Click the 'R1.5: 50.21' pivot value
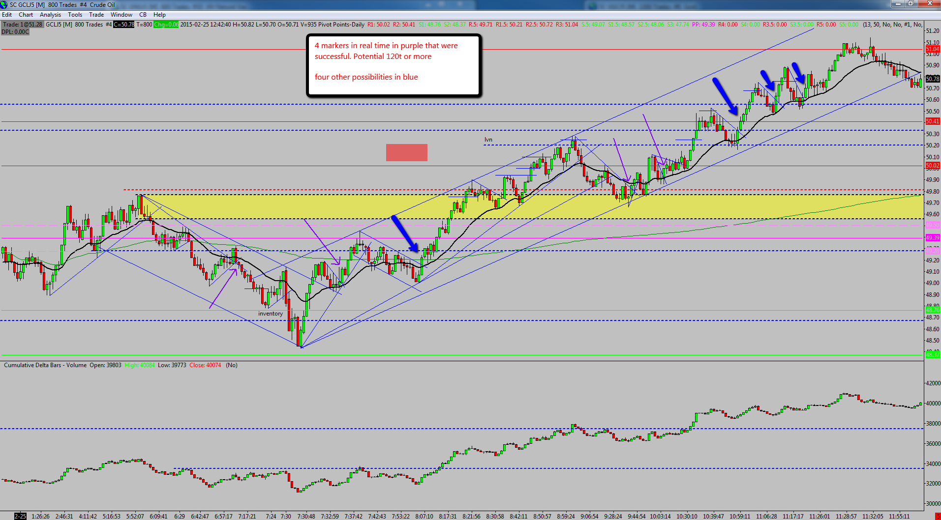 pos(509,25)
